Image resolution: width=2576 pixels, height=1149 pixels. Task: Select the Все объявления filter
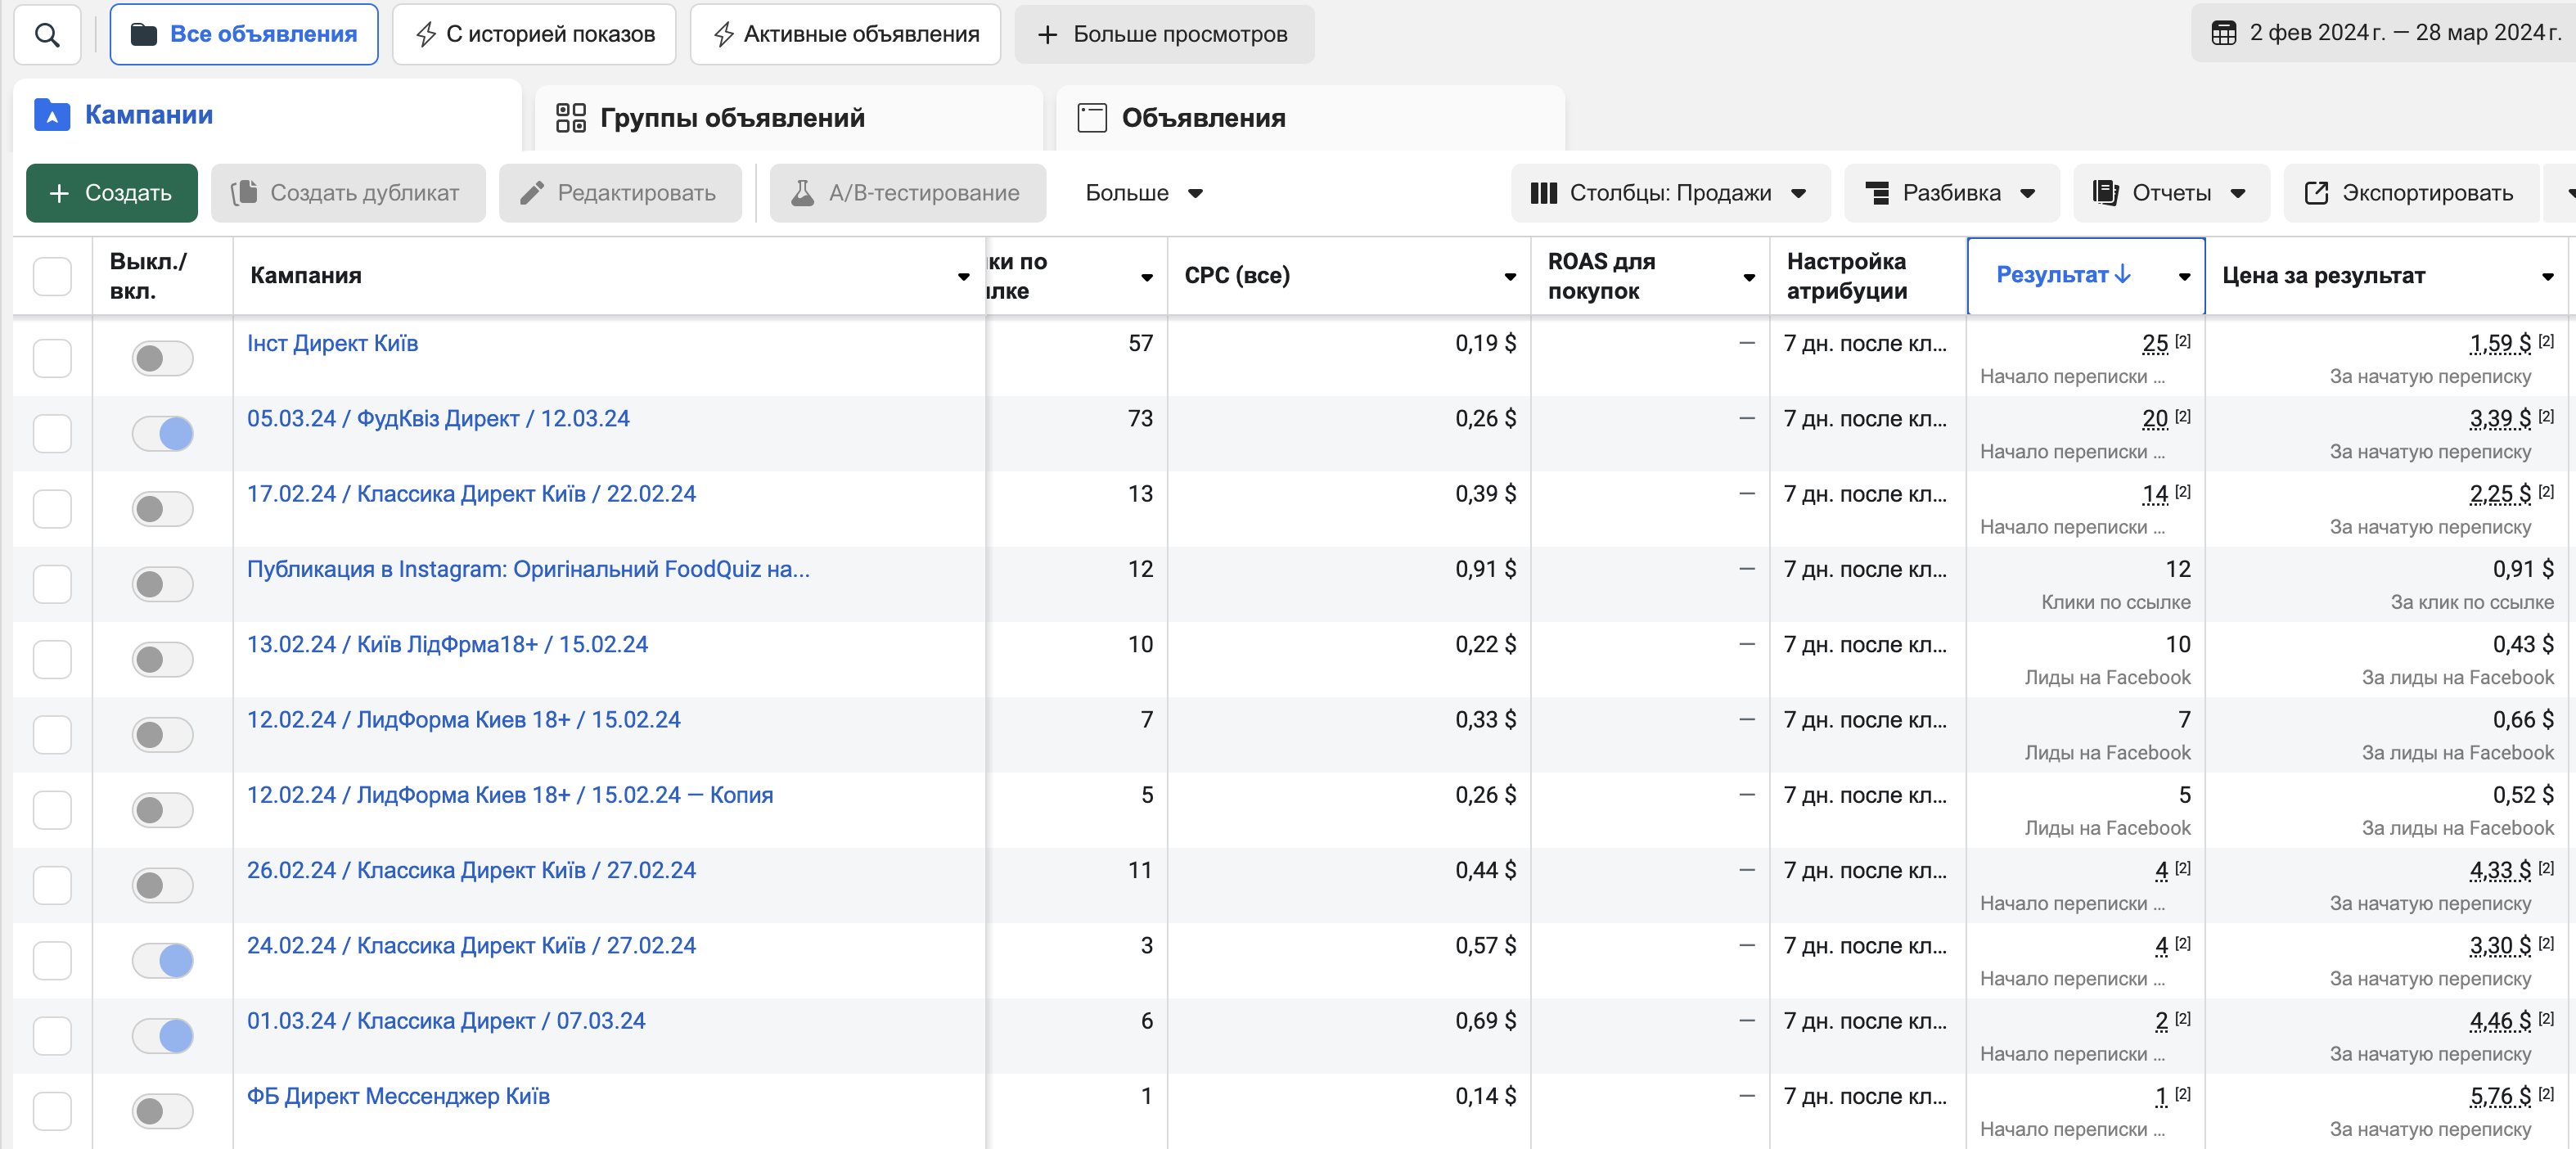(x=244, y=35)
